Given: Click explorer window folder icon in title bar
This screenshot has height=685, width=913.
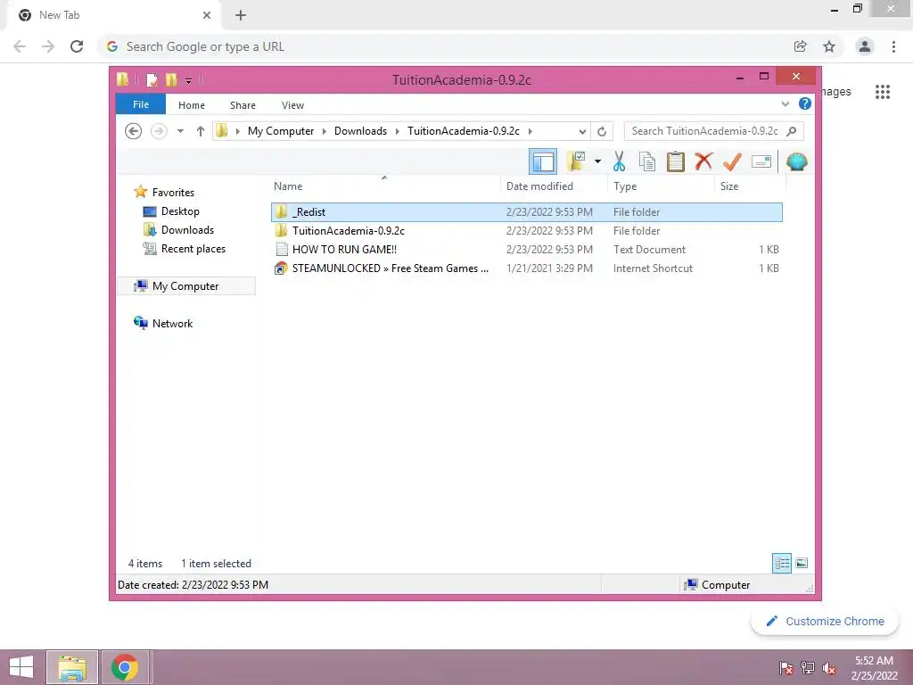Looking at the screenshot, I should 123,79.
